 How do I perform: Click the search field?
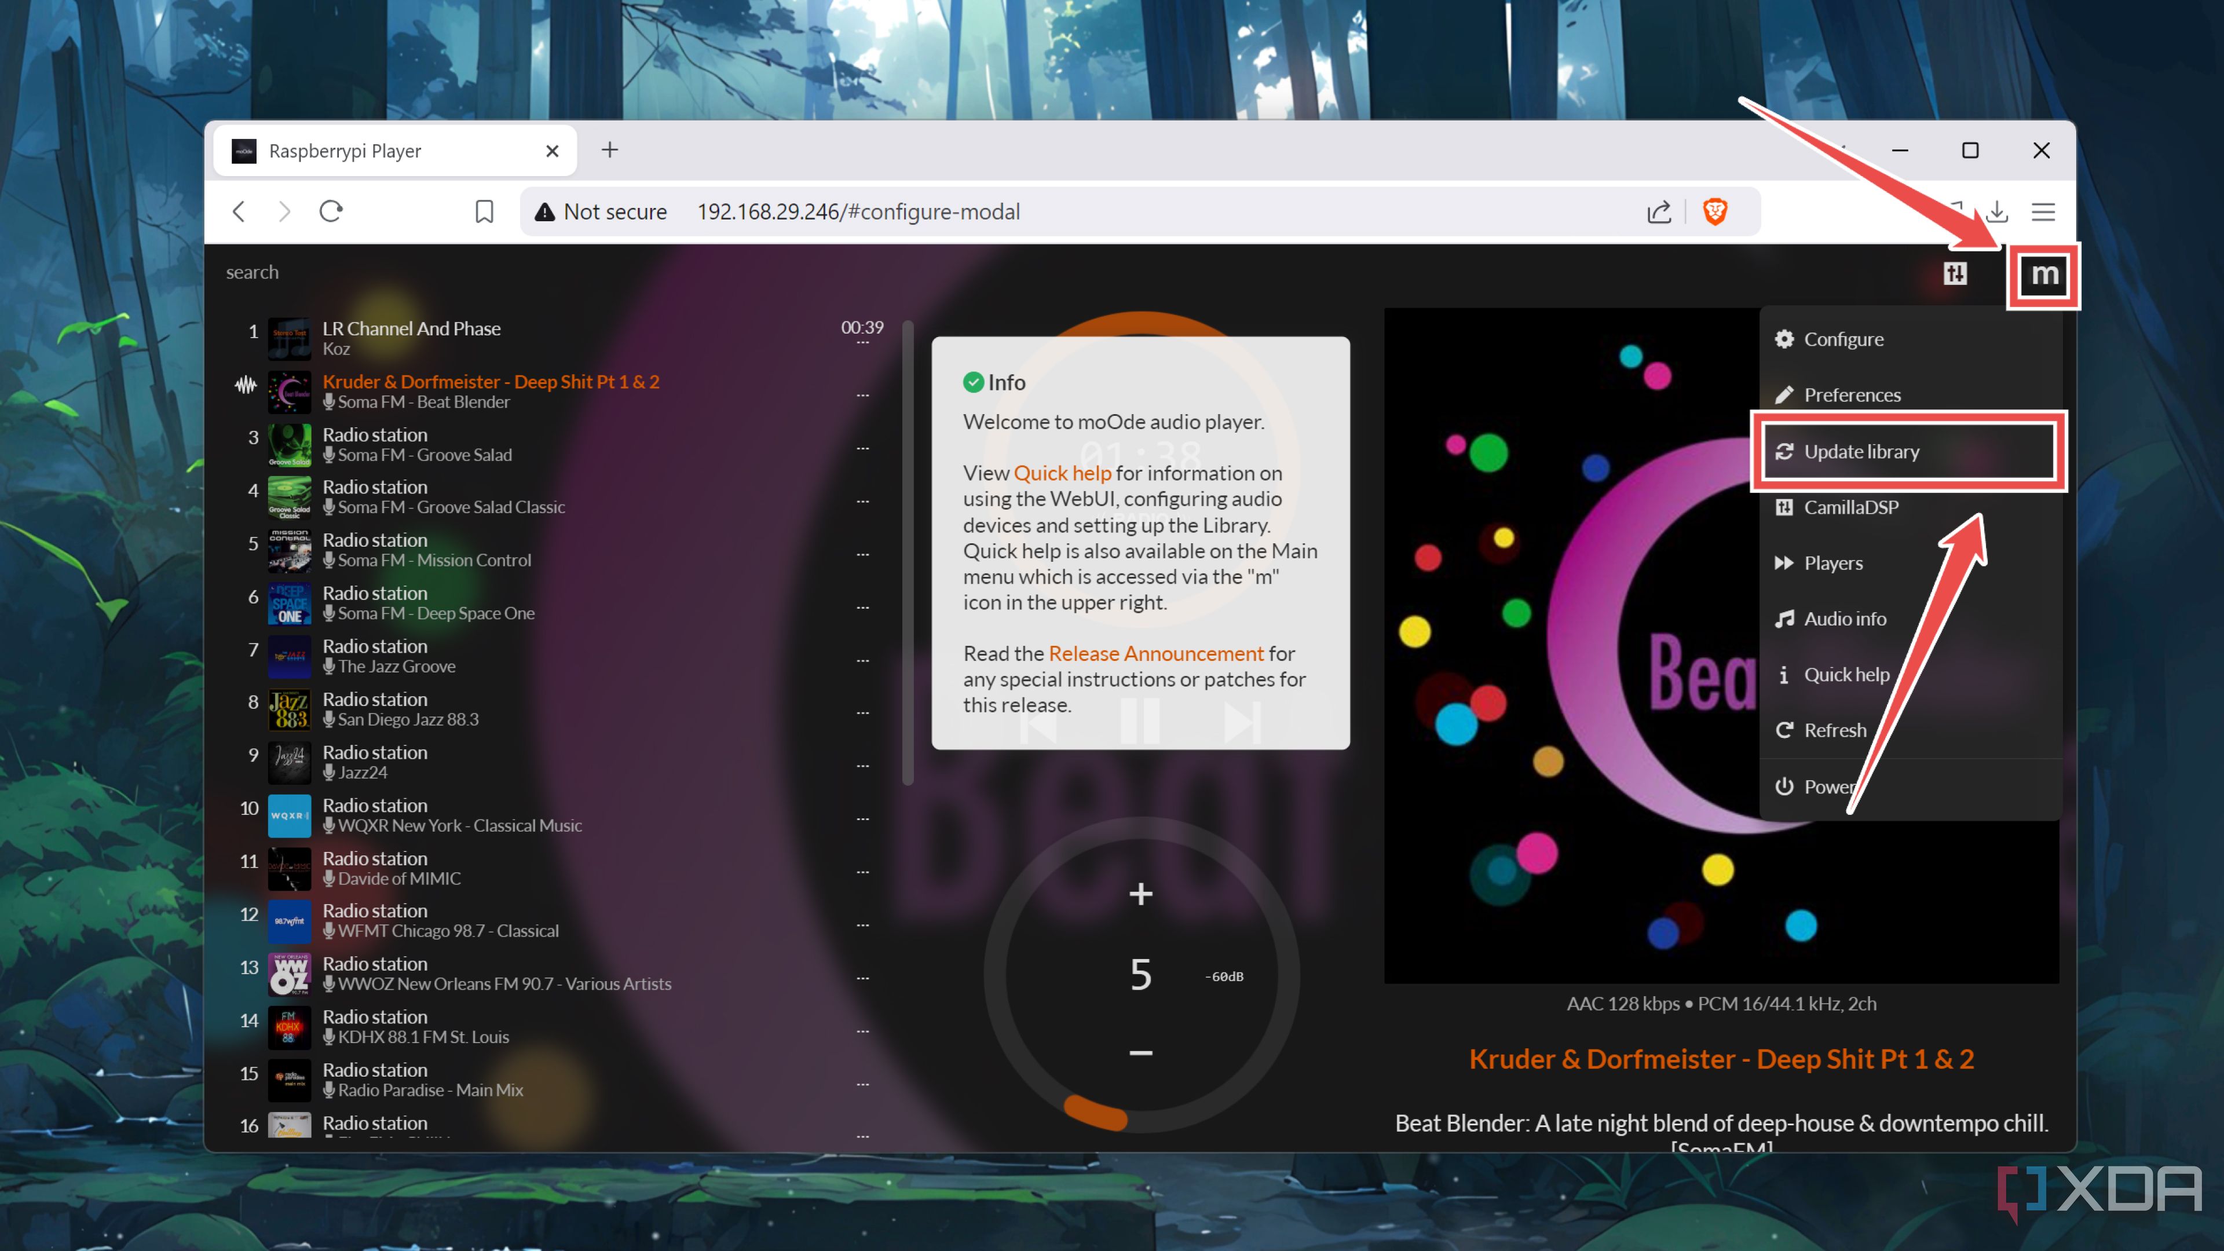pyautogui.click(x=252, y=272)
